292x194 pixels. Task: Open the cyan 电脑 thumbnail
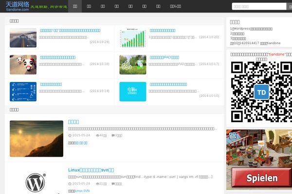(133, 92)
